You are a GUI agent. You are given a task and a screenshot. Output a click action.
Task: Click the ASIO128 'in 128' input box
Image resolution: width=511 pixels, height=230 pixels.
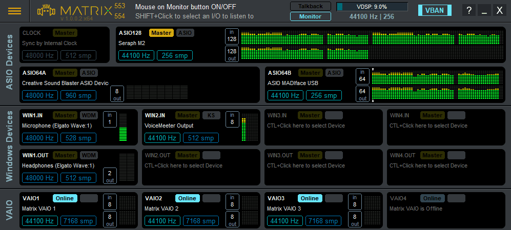[x=232, y=36]
